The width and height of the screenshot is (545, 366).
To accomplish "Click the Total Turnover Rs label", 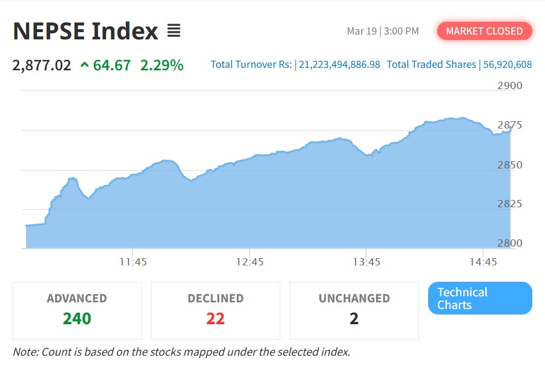I will (251, 64).
